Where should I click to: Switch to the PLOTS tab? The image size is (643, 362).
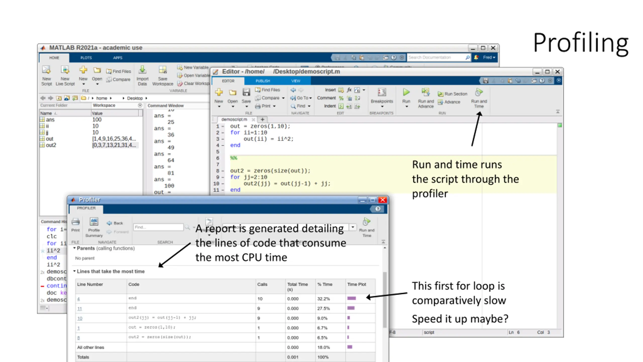[86, 58]
